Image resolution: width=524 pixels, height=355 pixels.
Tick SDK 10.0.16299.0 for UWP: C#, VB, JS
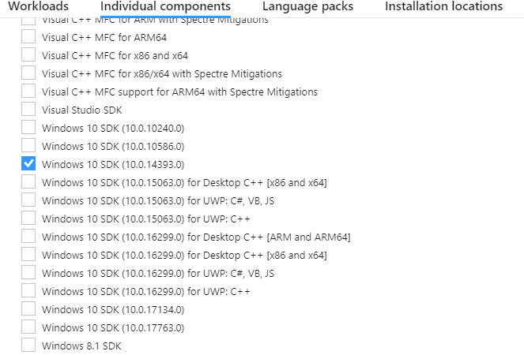[x=28, y=273]
